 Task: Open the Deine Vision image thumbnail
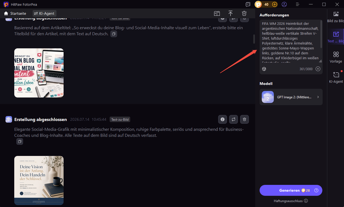coord(39,180)
